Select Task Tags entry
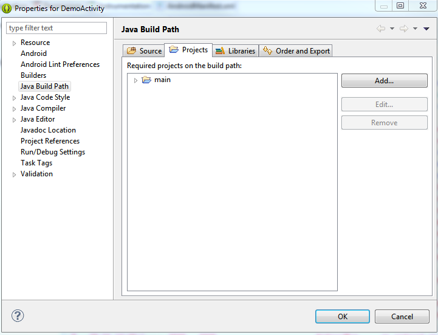Image resolution: width=438 pixels, height=335 pixels. click(36, 163)
